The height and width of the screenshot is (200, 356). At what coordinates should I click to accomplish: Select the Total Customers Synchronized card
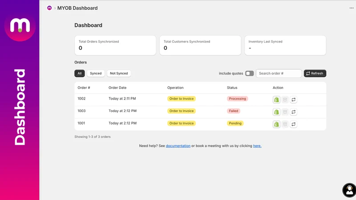click(x=200, y=45)
